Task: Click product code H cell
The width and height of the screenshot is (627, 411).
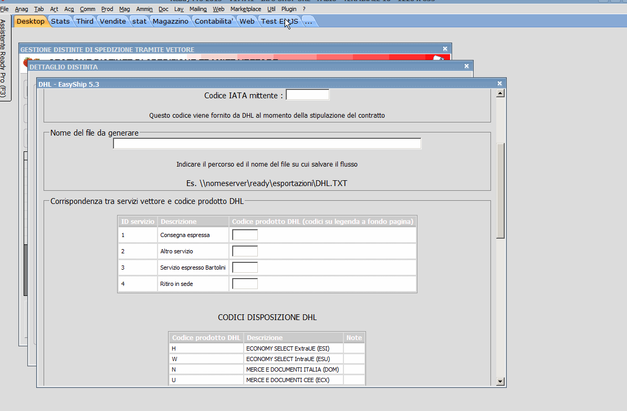Action: pos(206,348)
